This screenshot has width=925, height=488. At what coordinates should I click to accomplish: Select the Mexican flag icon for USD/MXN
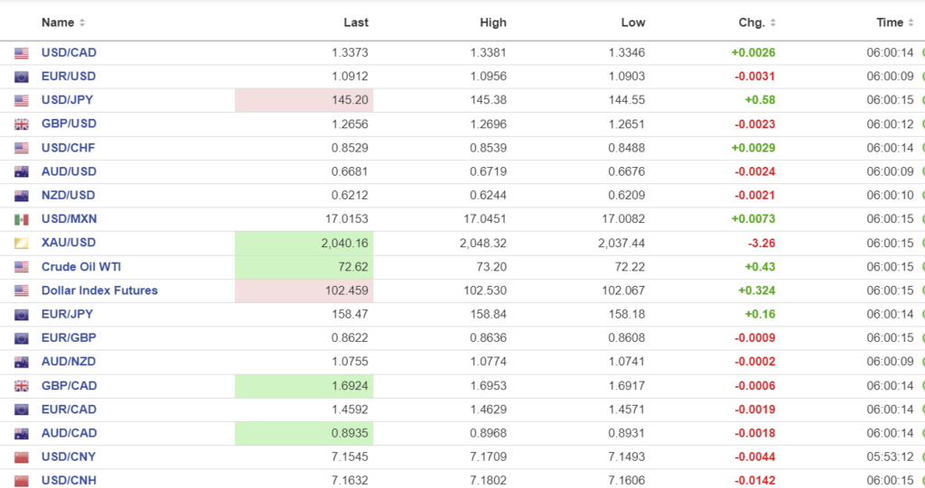pyautogui.click(x=22, y=219)
